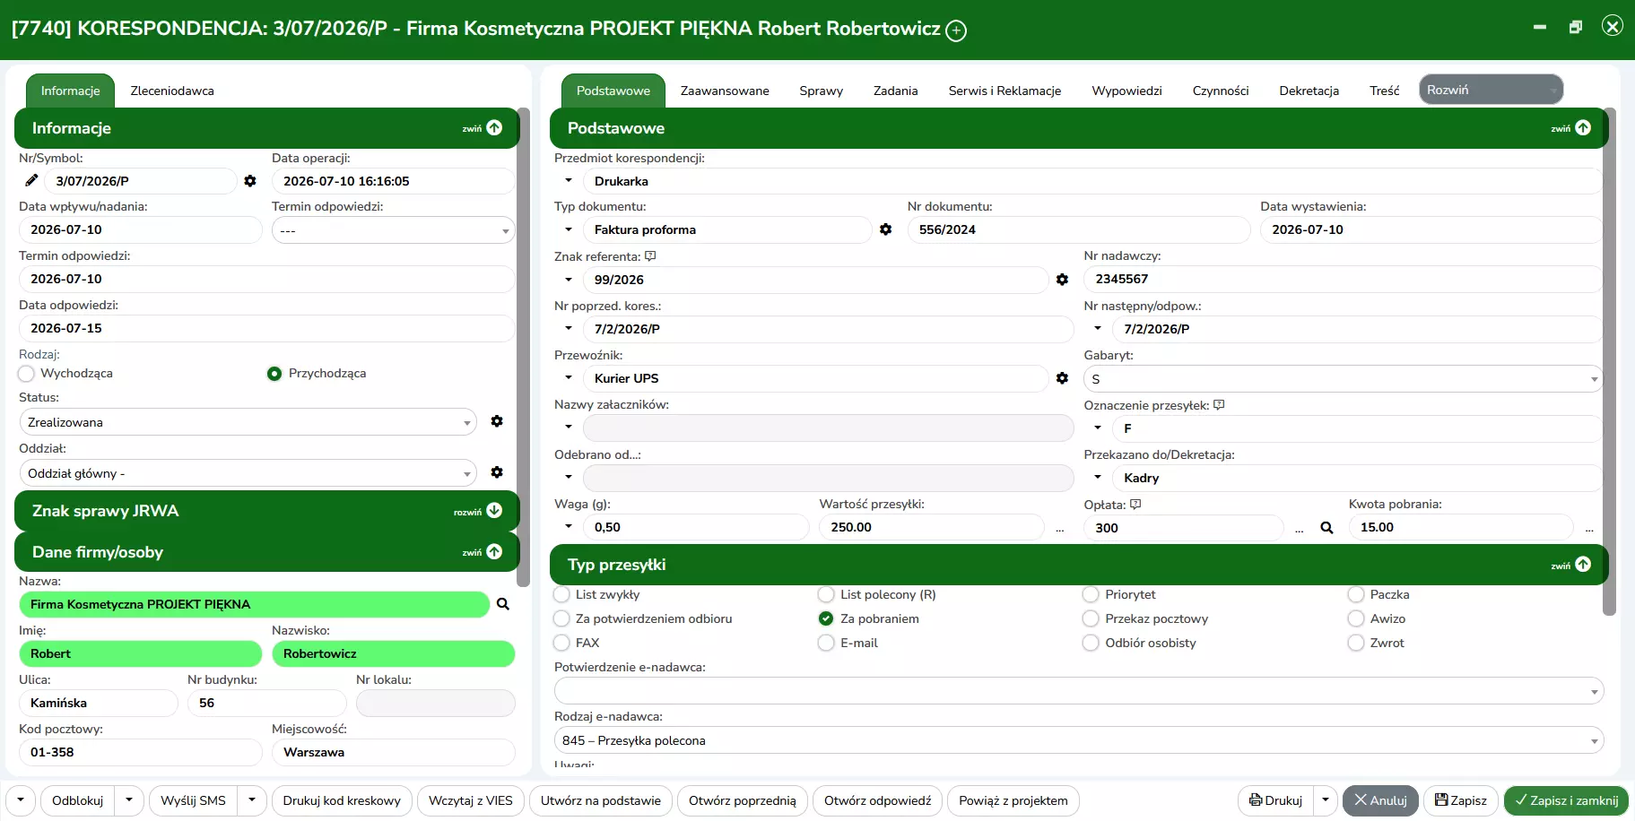Click magnifier icon beside Opłata field
Viewport: 1635px width, 821px height.
tap(1326, 528)
